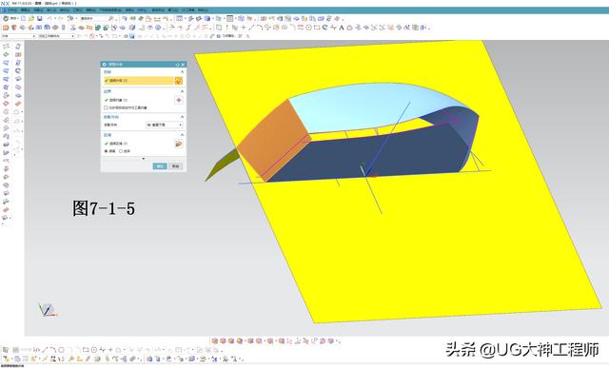This screenshot has height=368, width=609.
Task: Click the select boundary object crosshair icon
Action: coord(179,100)
